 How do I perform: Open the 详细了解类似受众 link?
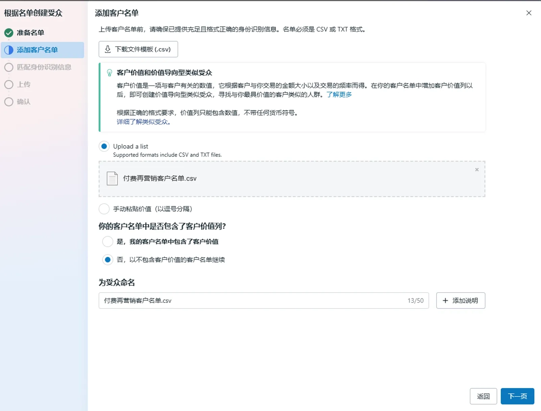(x=143, y=122)
